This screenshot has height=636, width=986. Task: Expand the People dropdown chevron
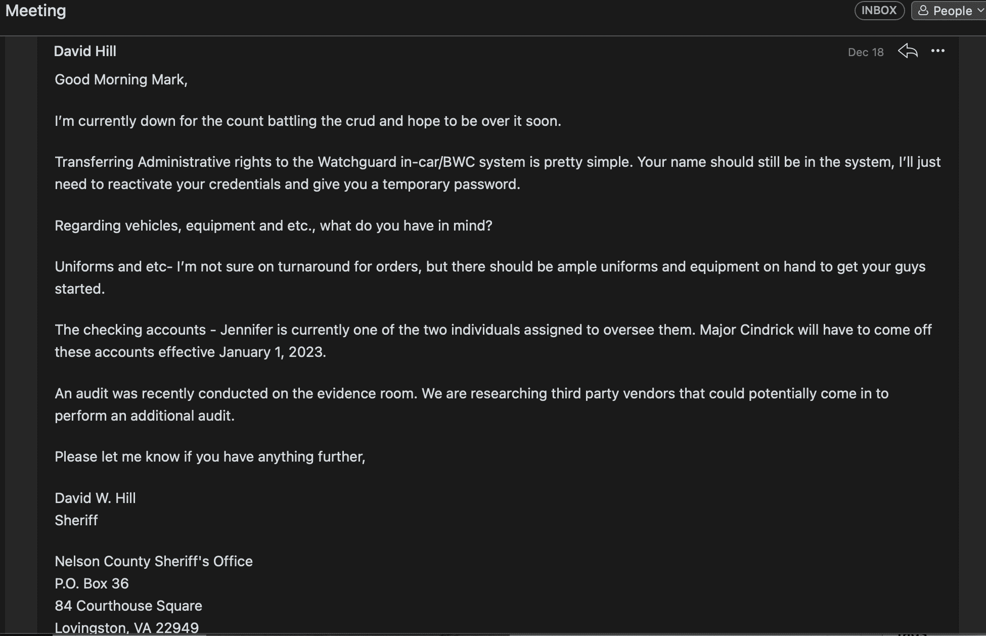tap(980, 11)
